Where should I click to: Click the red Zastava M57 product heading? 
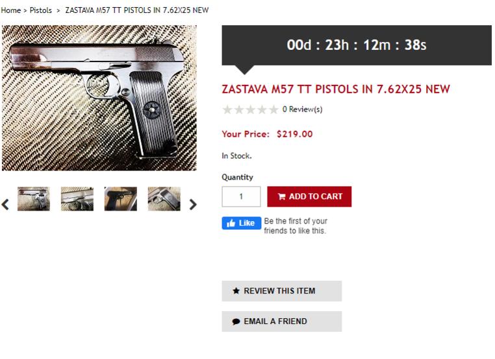point(336,89)
